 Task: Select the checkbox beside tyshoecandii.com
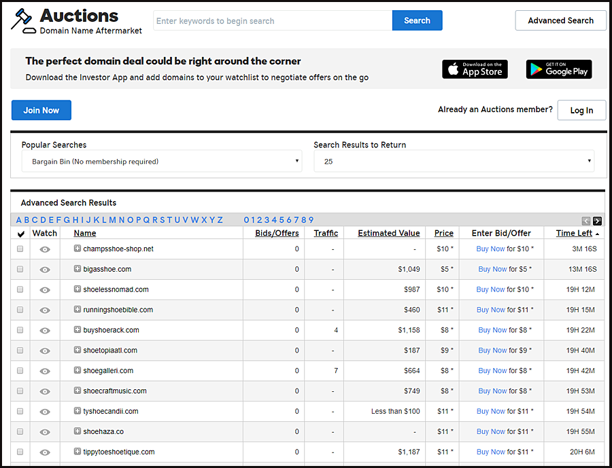[20, 411]
